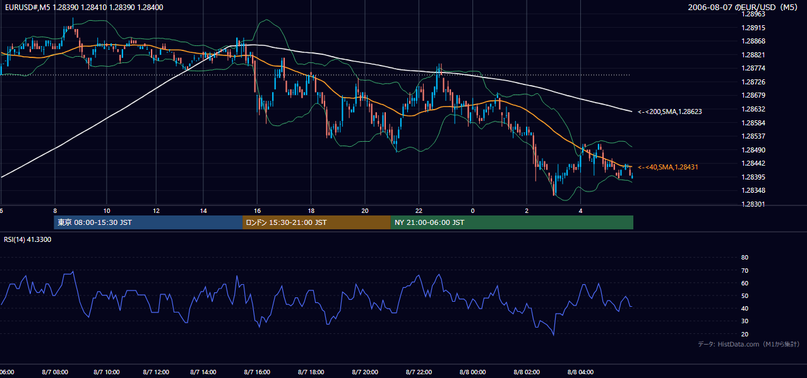Select the 東京 08:00-15:30 JST session bar

pyautogui.click(x=148, y=222)
